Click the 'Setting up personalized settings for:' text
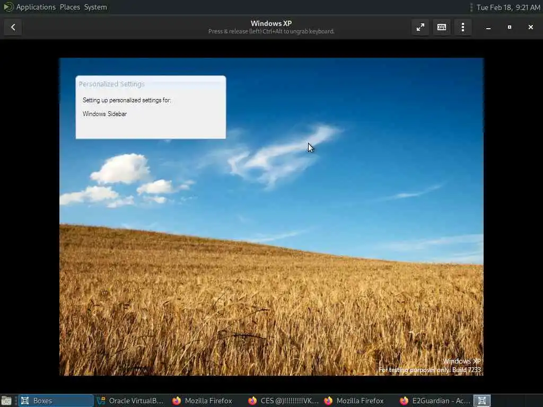543x407 pixels. [x=127, y=100]
